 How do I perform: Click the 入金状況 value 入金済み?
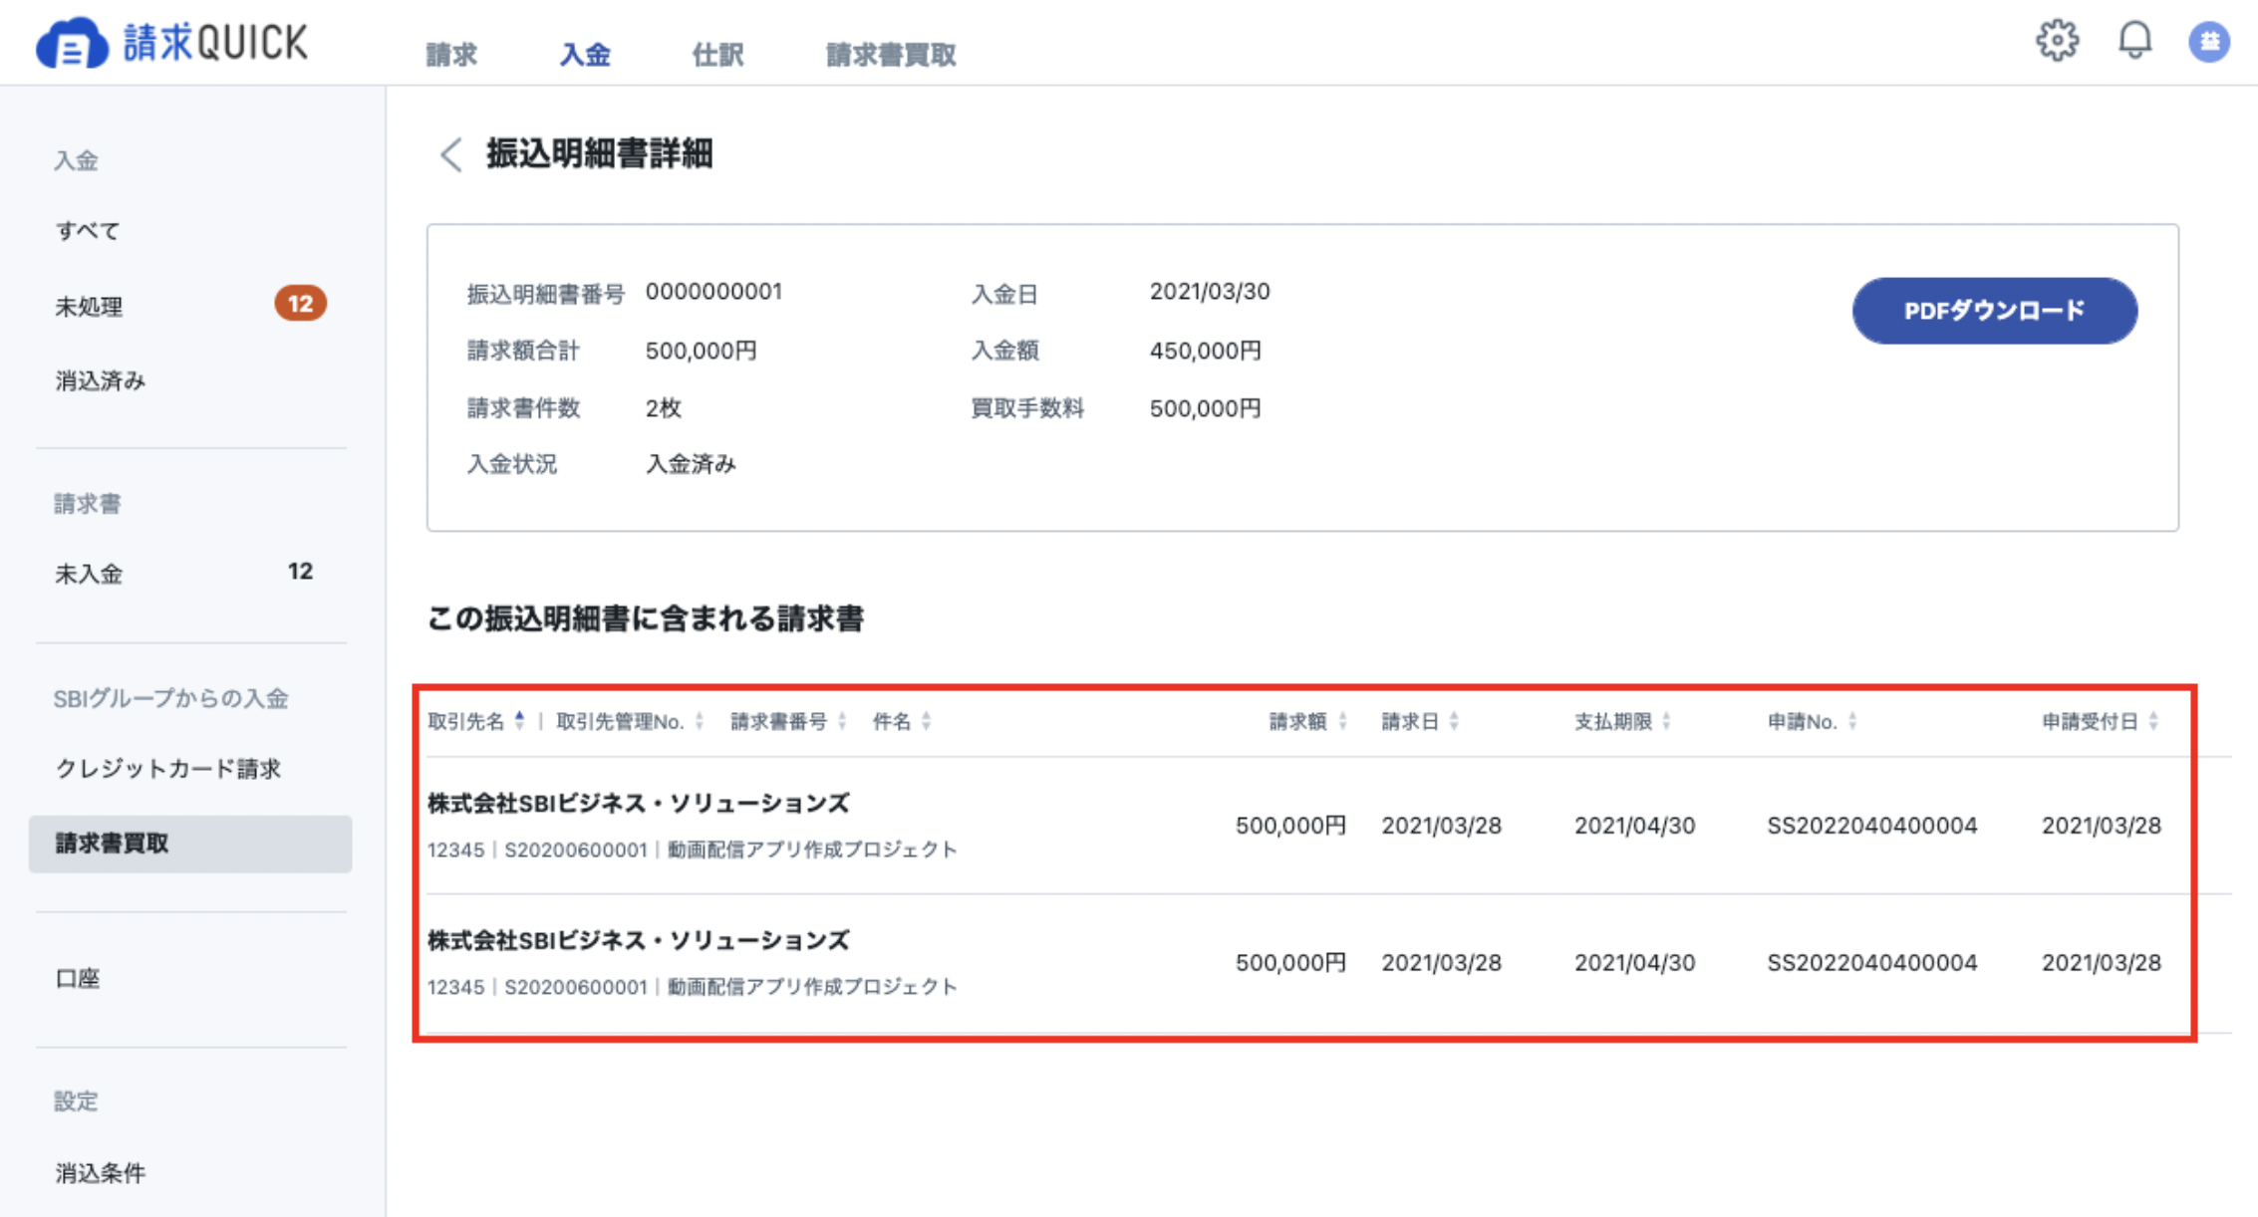691,464
